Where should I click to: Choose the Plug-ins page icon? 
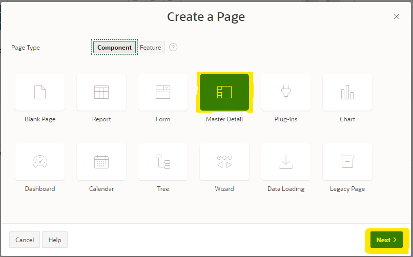click(x=286, y=92)
